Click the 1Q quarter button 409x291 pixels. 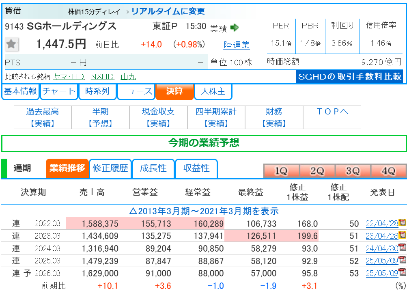(x=282, y=171)
